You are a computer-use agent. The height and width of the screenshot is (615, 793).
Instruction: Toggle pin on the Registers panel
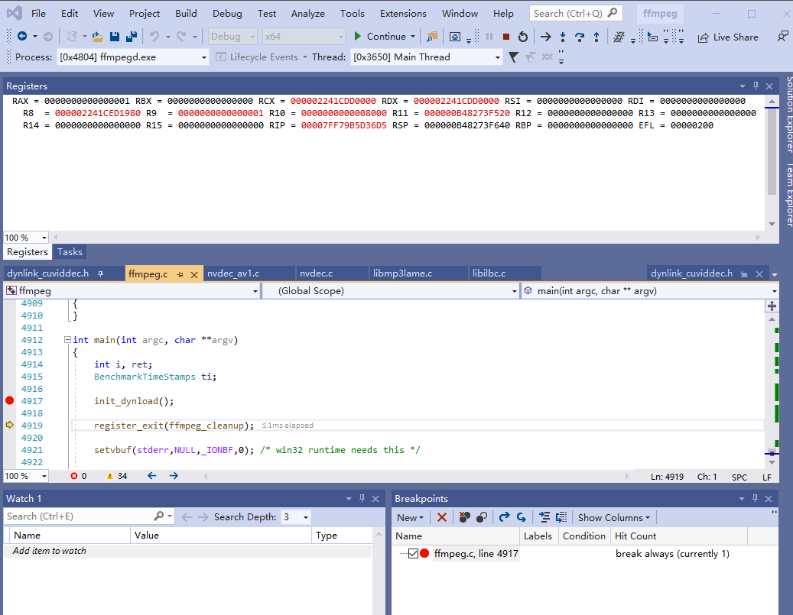coord(756,86)
